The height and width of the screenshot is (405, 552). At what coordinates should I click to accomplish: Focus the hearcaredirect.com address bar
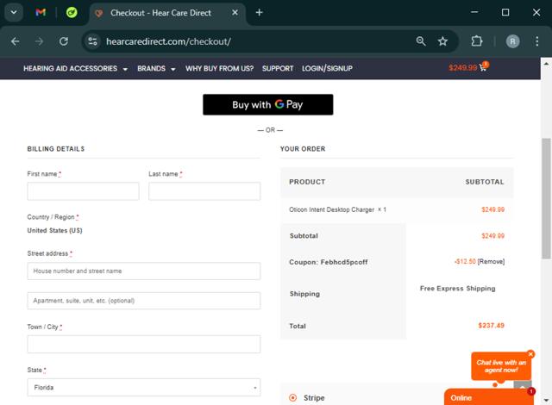168,41
